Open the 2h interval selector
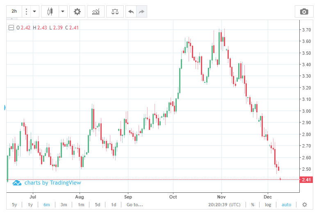 click(x=14, y=11)
